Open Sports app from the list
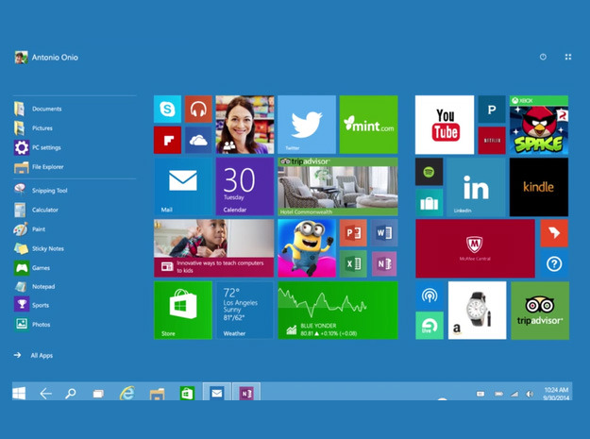 pos(31,305)
